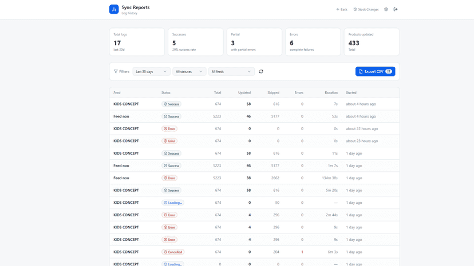Click Error badge in the 2m 44s row

click(x=169, y=215)
